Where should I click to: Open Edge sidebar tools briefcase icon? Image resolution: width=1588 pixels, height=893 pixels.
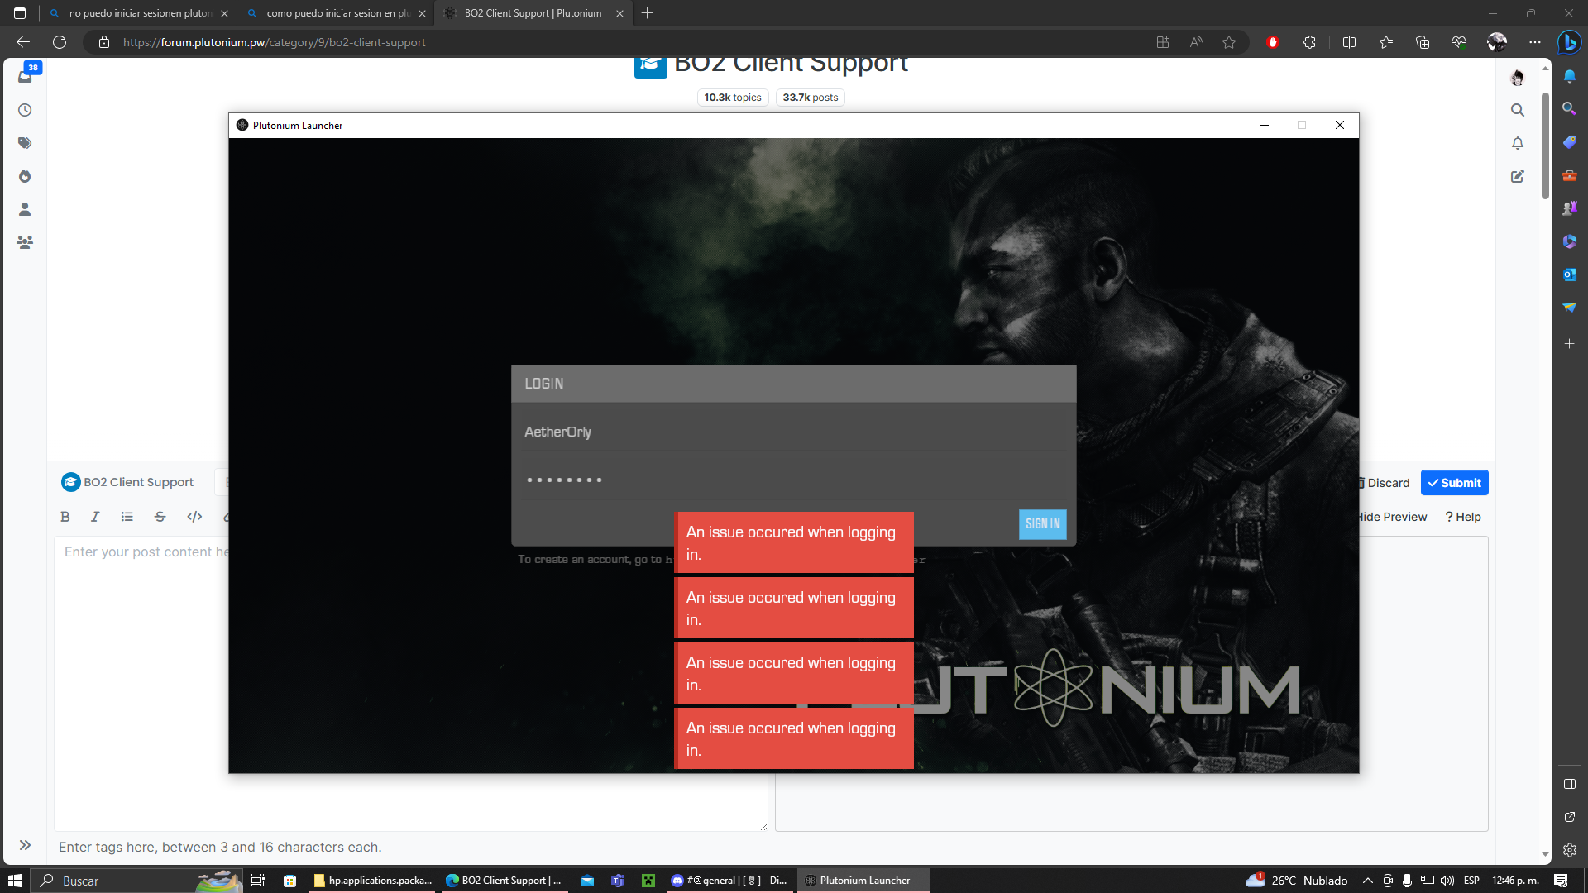[x=1569, y=175]
